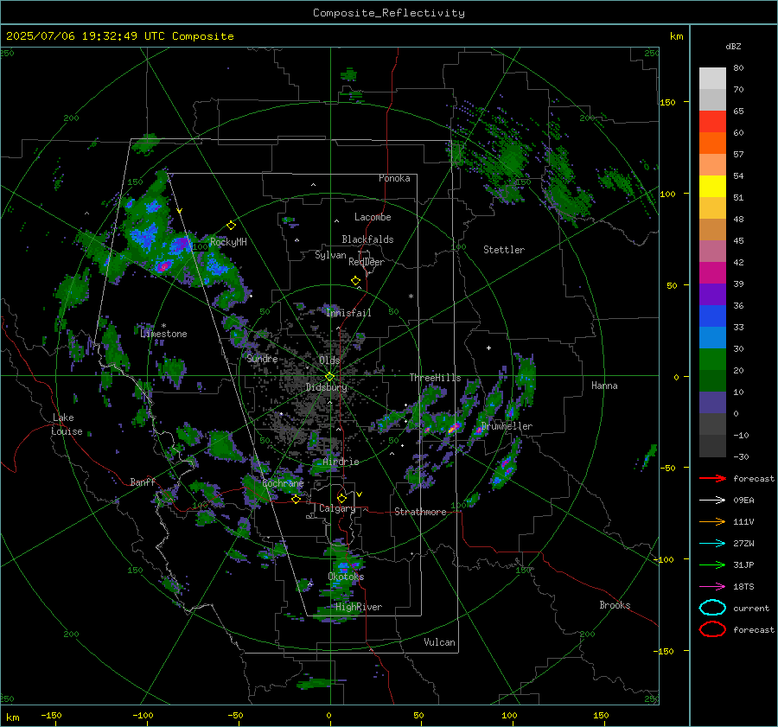Click the Okotoks label
The height and width of the screenshot is (727, 778).
tap(346, 577)
